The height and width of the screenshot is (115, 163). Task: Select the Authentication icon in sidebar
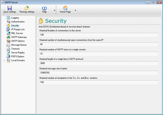pos(8,22)
